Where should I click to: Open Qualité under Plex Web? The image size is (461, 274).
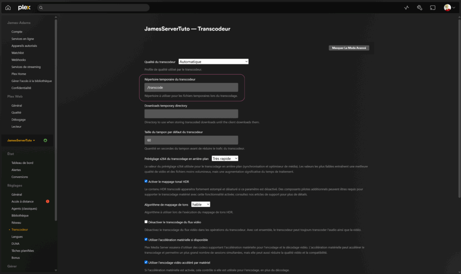(16, 112)
